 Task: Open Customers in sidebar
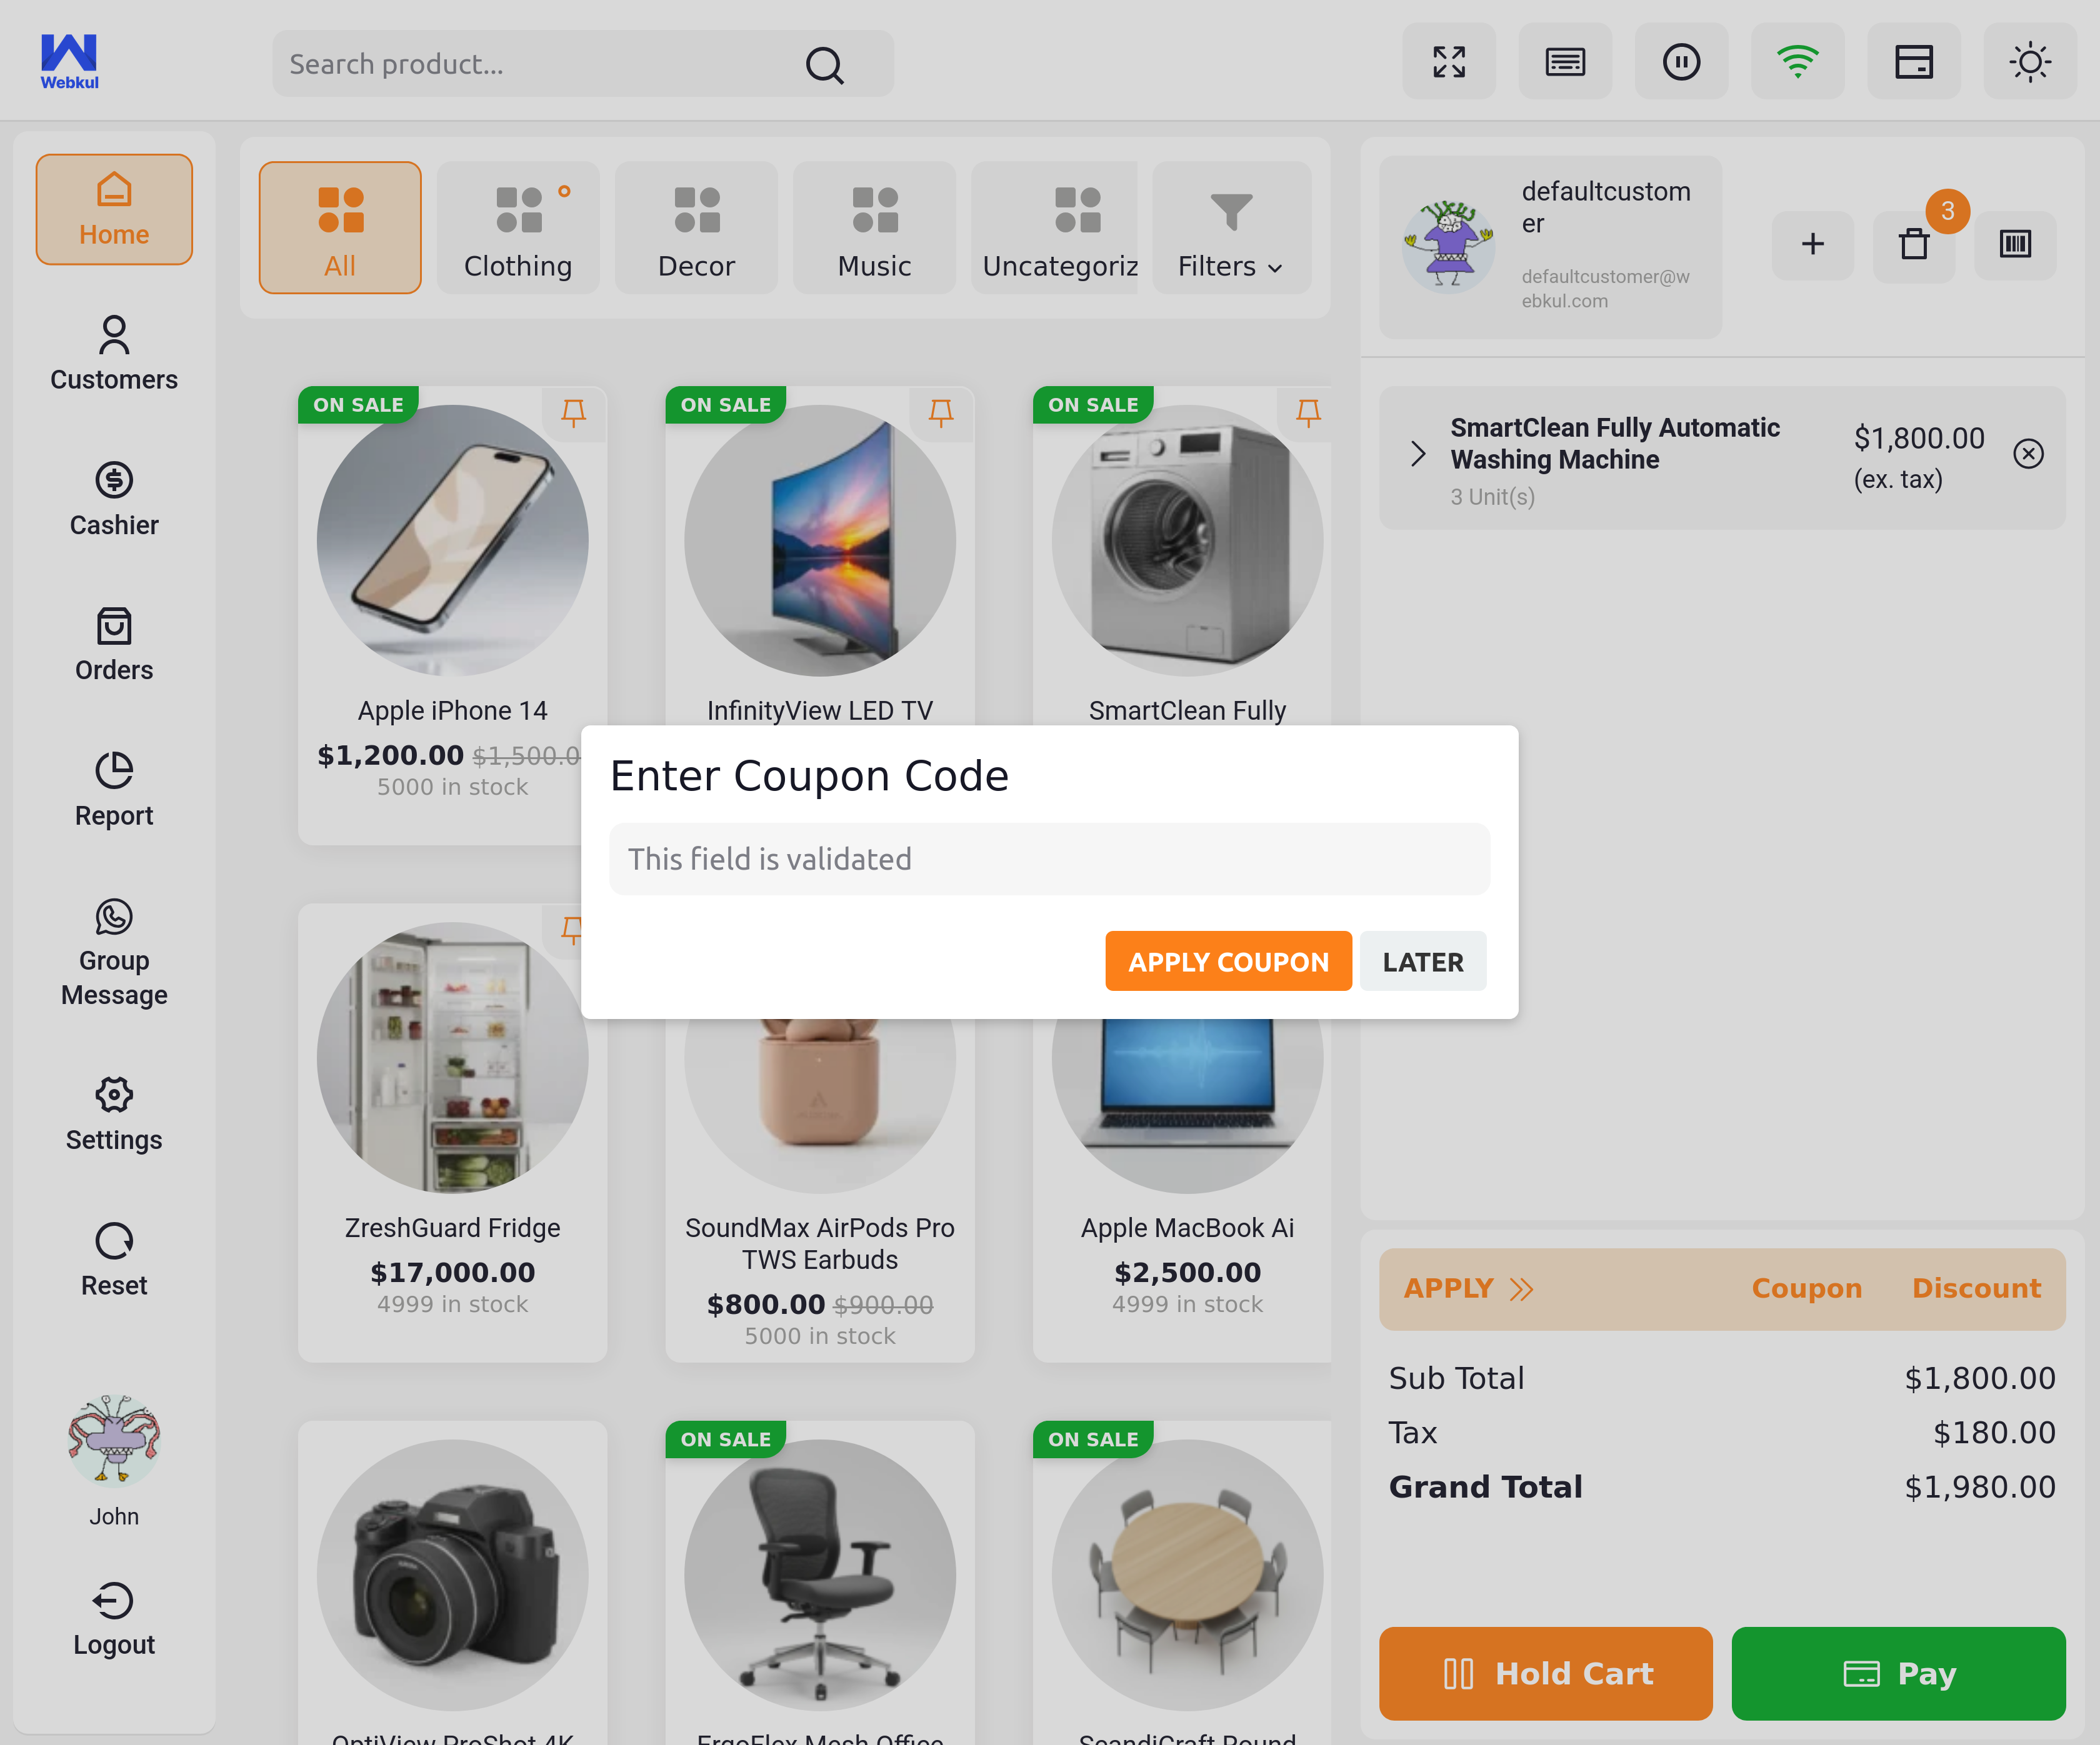click(114, 354)
